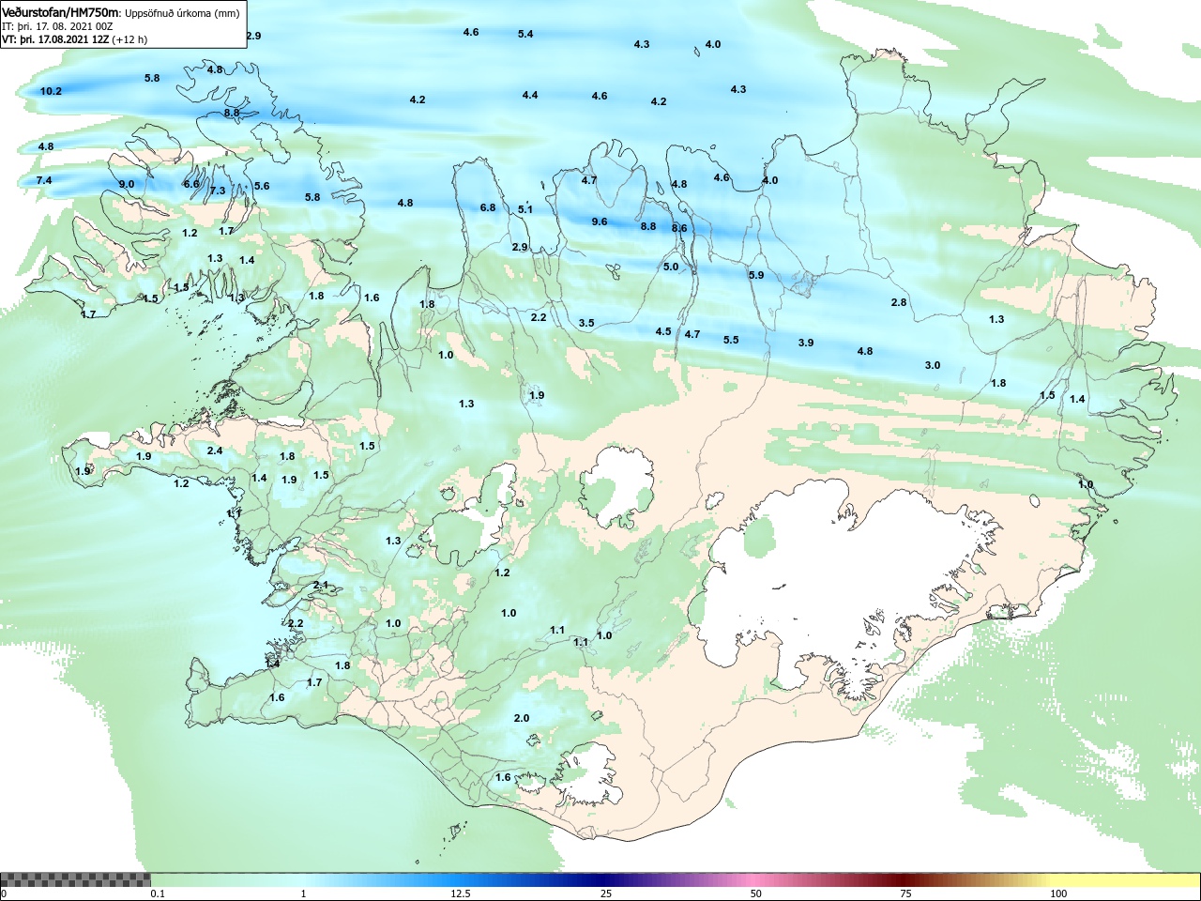Click the 3.5 precipitation value

pyautogui.click(x=586, y=323)
